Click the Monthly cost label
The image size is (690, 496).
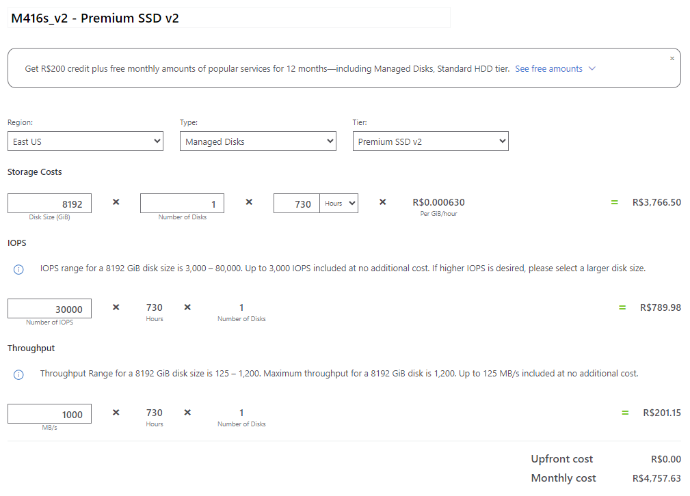(563, 478)
